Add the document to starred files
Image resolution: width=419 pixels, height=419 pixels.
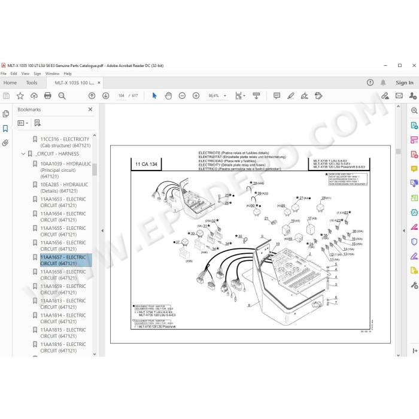[x=20, y=96]
